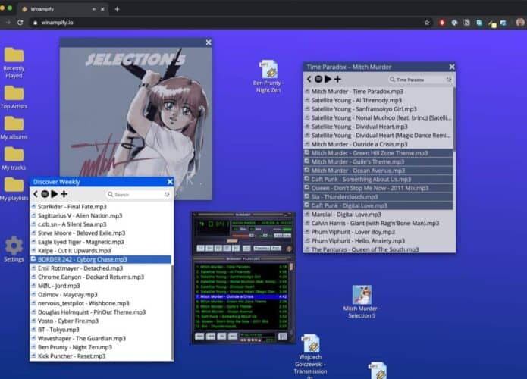Click the list options button in Winamp playlist

tap(282, 337)
